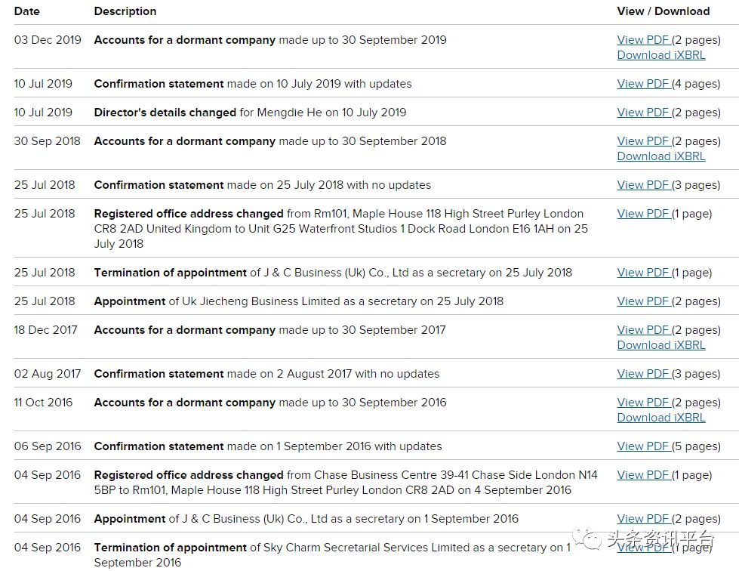Open PDF for J & C Business termination

pos(642,273)
